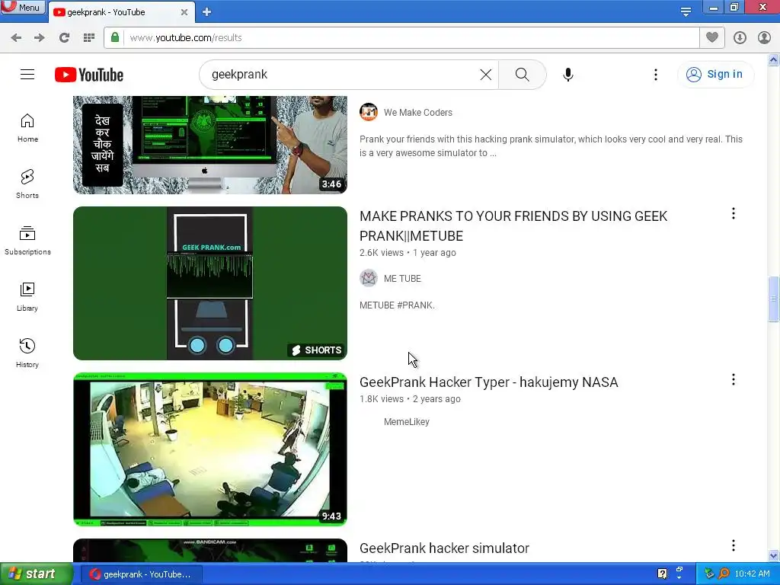This screenshot has width=780, height=585.
Task: Open Home in the sidebar
Action: tap(27, 128)
